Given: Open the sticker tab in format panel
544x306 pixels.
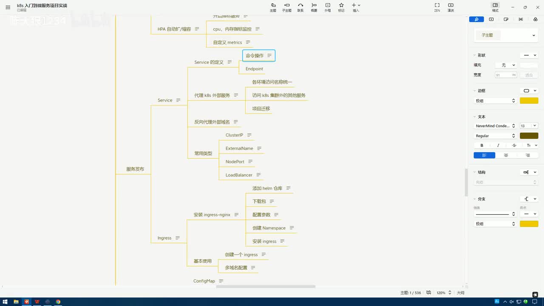Looking at the screenshot, I should [506, 19].
